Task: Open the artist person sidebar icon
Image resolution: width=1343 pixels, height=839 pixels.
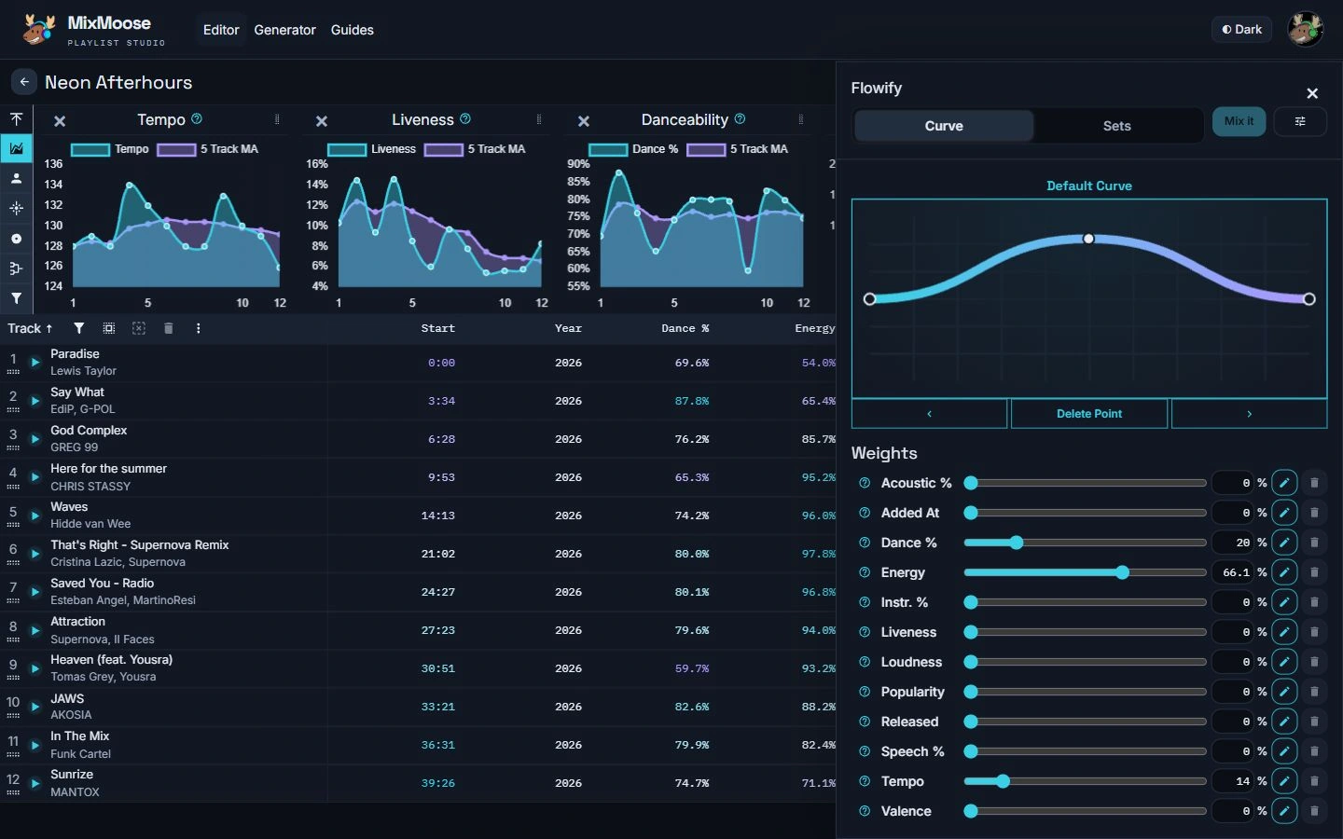Action: click(16, 178)
